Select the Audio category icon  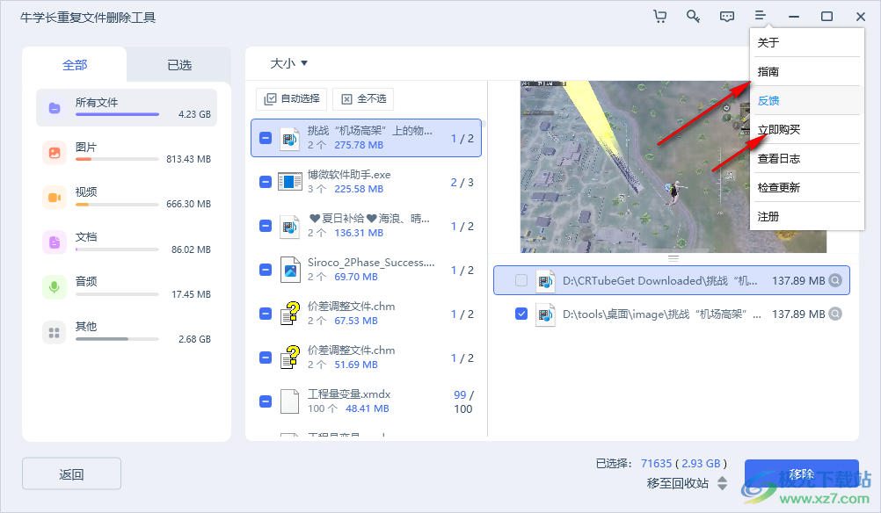pos(55,287)
